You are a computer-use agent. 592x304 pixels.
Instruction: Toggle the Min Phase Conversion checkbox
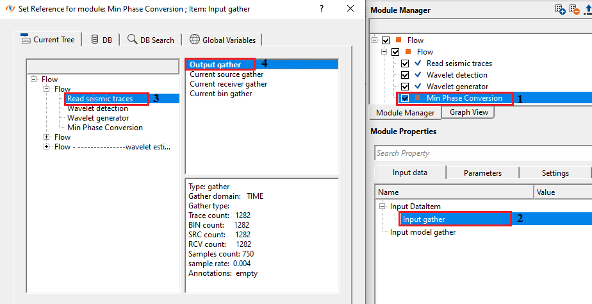405,98
